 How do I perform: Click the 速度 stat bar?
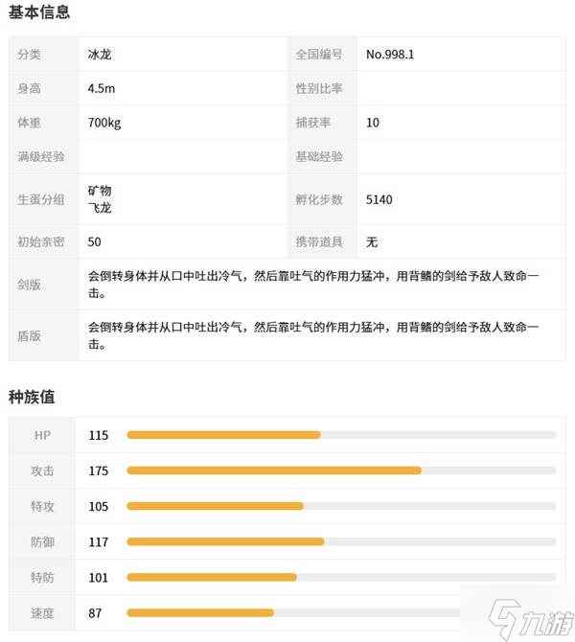click(x=340, y=612)
